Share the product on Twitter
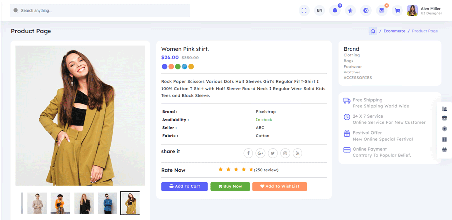 tap(273, 153)
